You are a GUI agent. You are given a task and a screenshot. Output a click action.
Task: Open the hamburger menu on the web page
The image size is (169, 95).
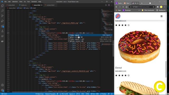point(161,16)
